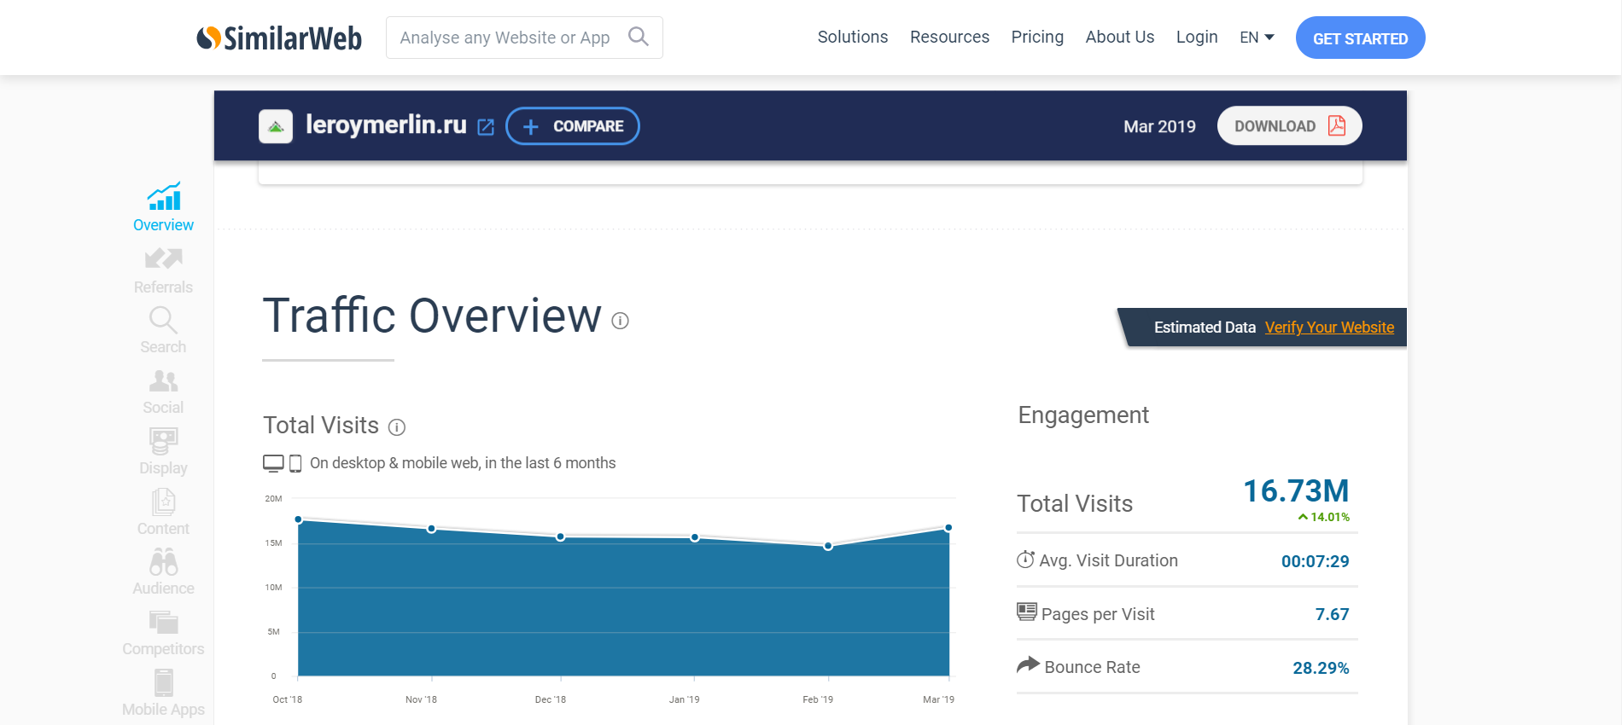Click the Traffic Overview info icon
This screenshot has width=1622, height=725.
click(x=621, y=321)
